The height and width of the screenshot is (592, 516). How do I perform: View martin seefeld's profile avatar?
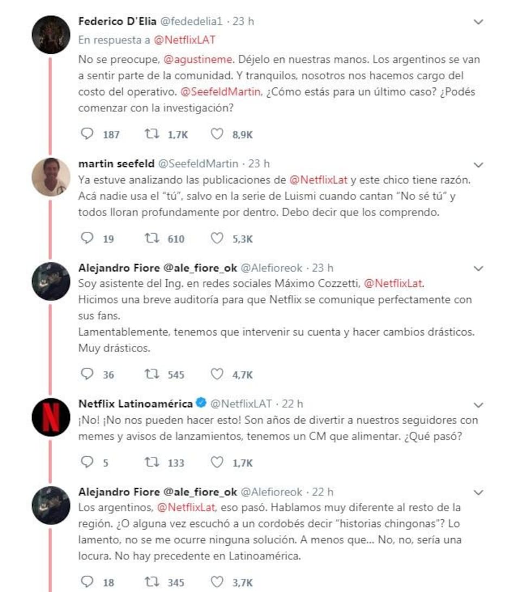[51, 177]
